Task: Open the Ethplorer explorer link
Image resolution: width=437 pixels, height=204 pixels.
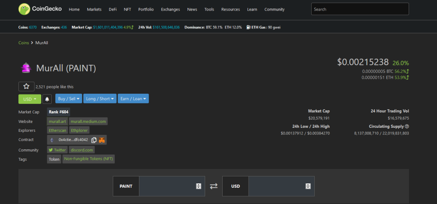Action: [79, 130]
